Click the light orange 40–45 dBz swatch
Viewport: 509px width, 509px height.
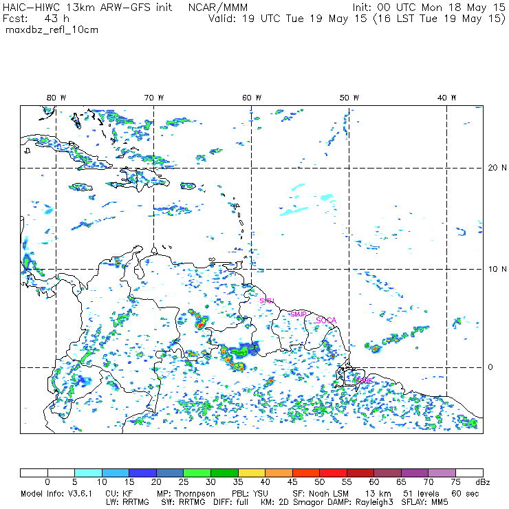279,473
